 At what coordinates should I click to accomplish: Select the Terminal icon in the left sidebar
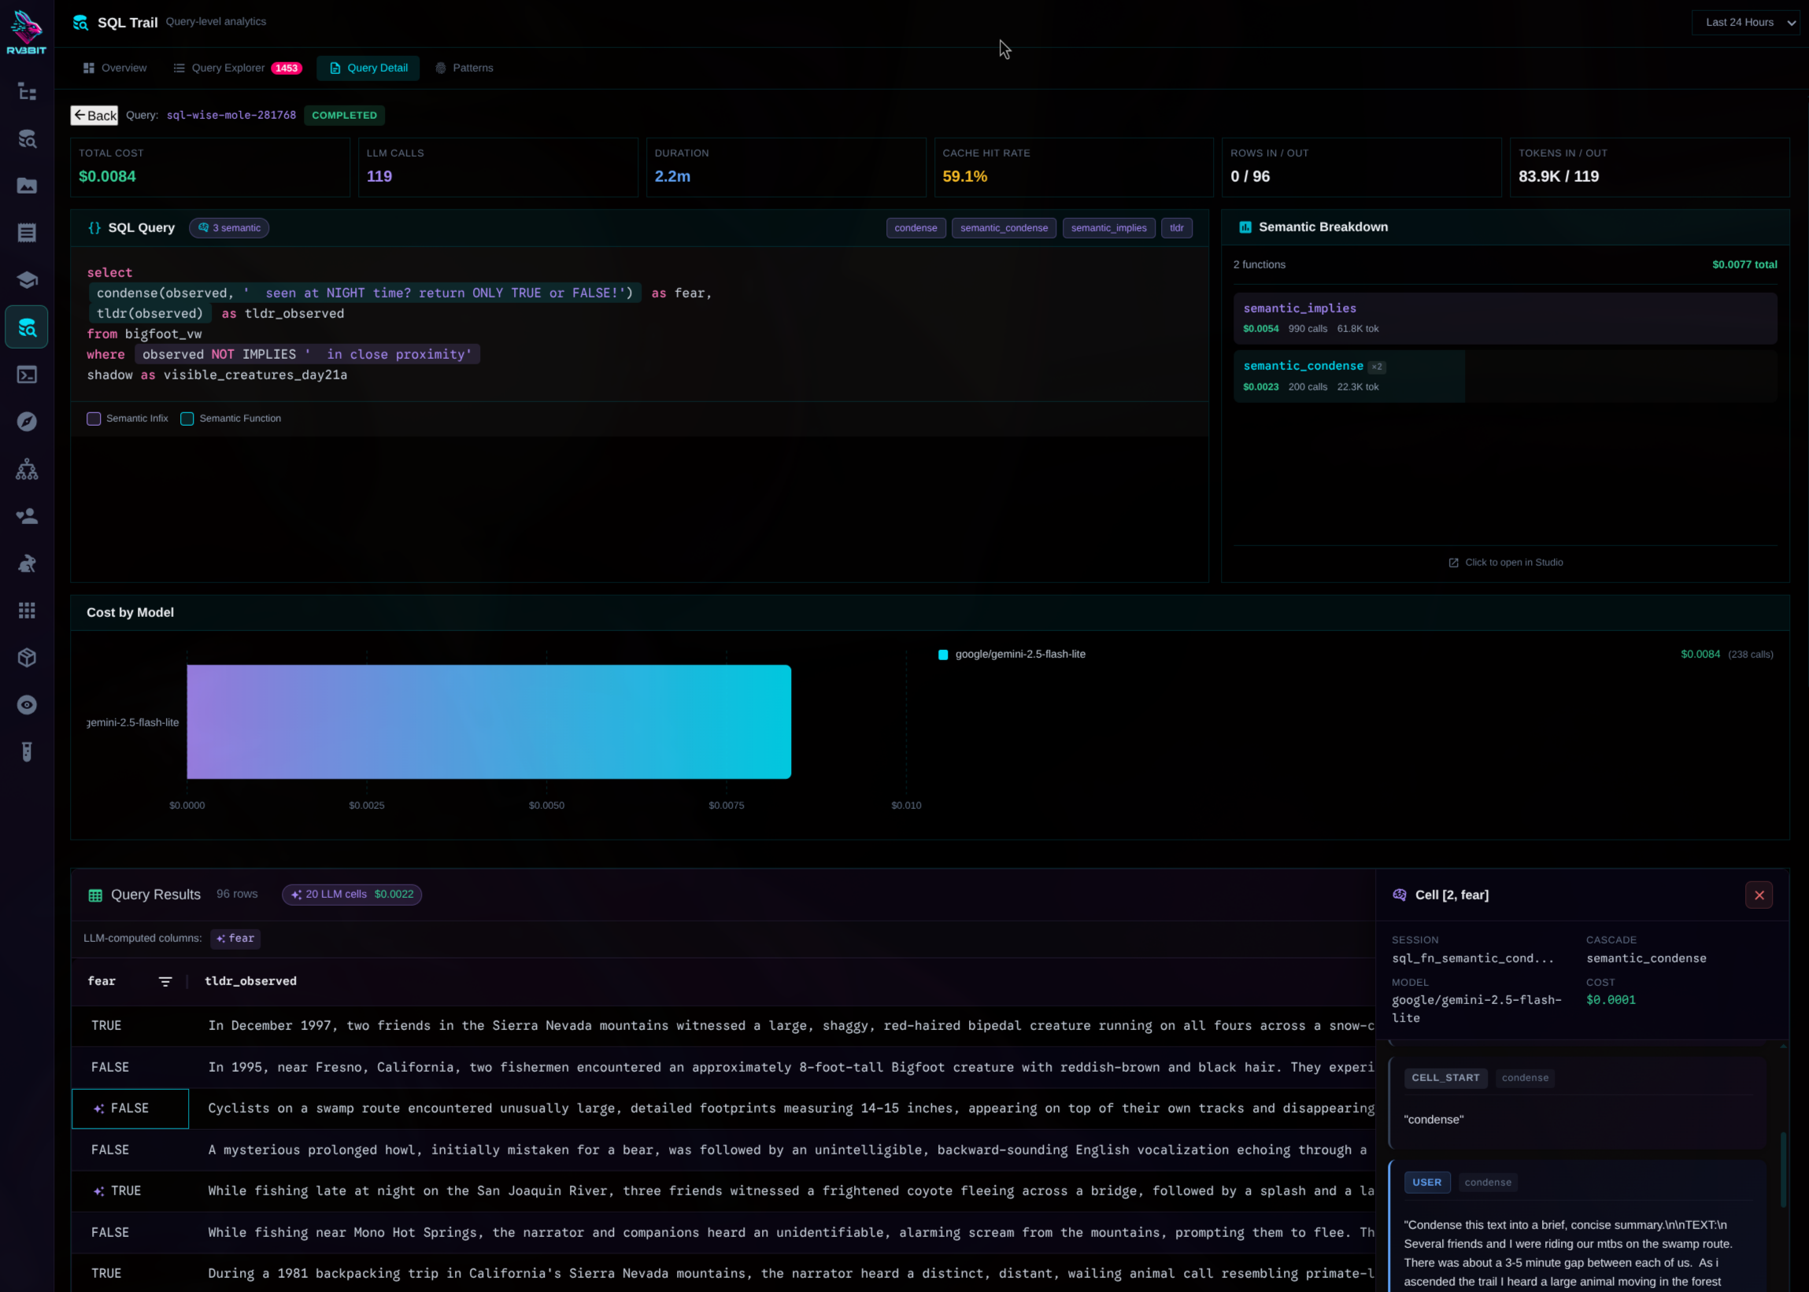tap(26, 374)
